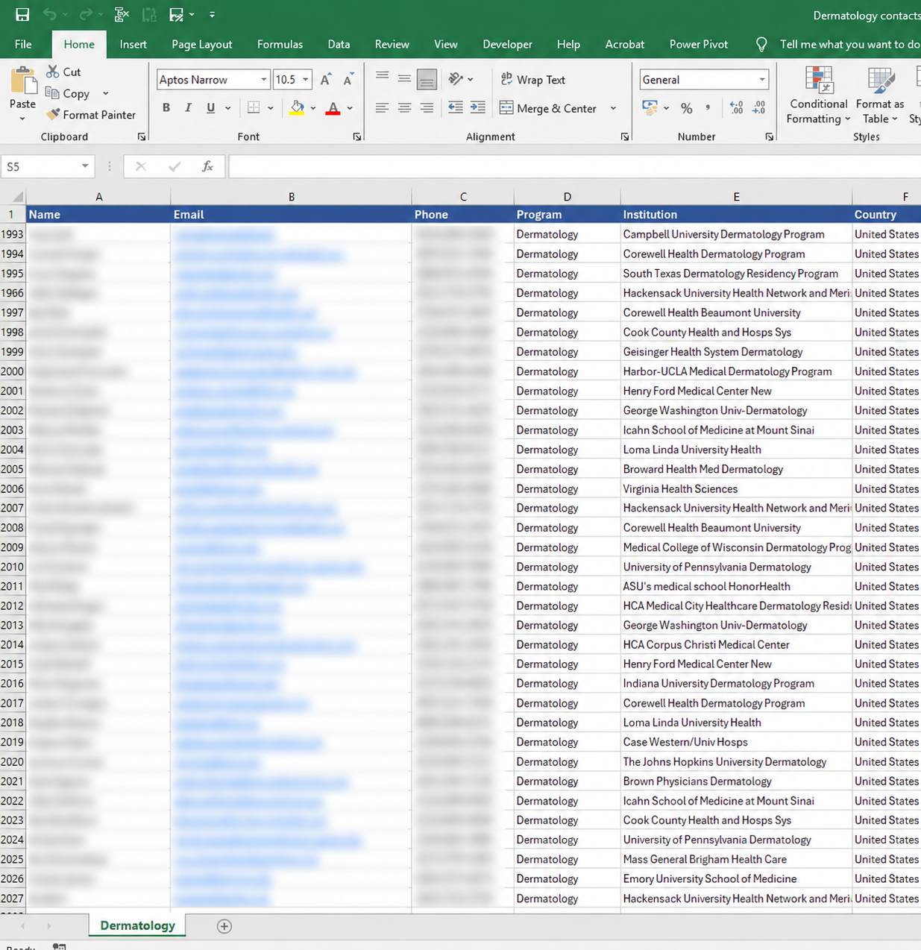
Task: Click the Decrease Decimal icon
Action: (758, 108)
